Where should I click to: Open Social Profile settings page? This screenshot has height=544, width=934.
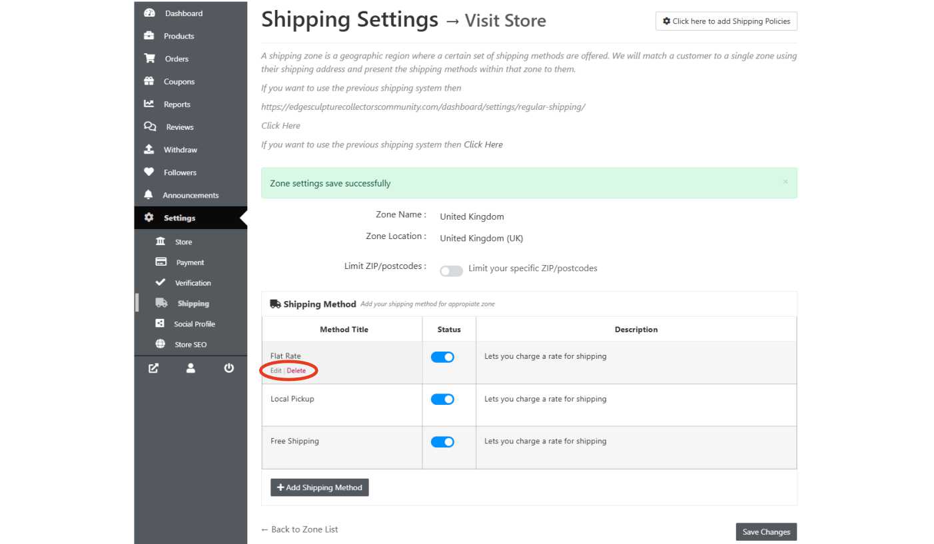(x=194, y=324)
